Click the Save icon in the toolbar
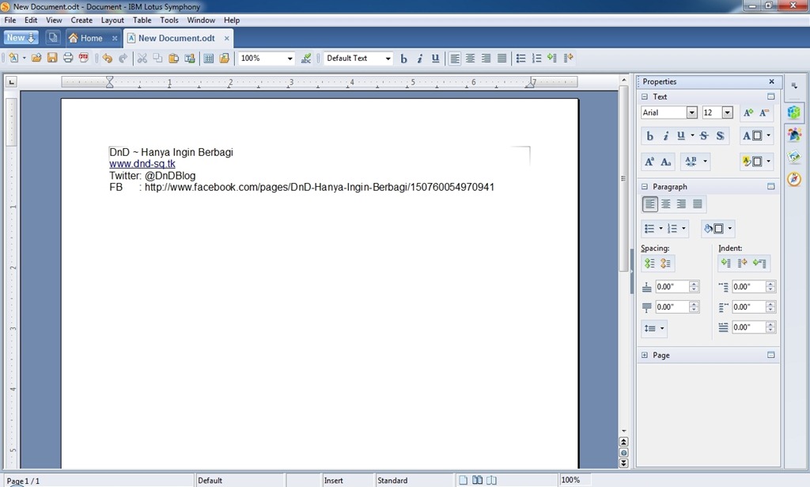 (52, 58)
